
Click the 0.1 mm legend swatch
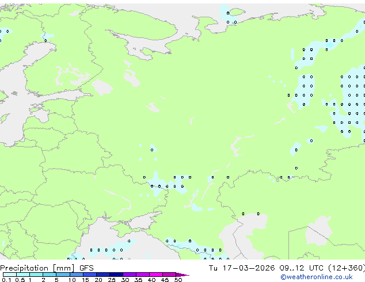[x=7, y=275]
